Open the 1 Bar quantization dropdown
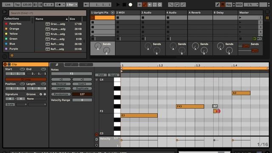272x153 pixels. pos(72,5)
